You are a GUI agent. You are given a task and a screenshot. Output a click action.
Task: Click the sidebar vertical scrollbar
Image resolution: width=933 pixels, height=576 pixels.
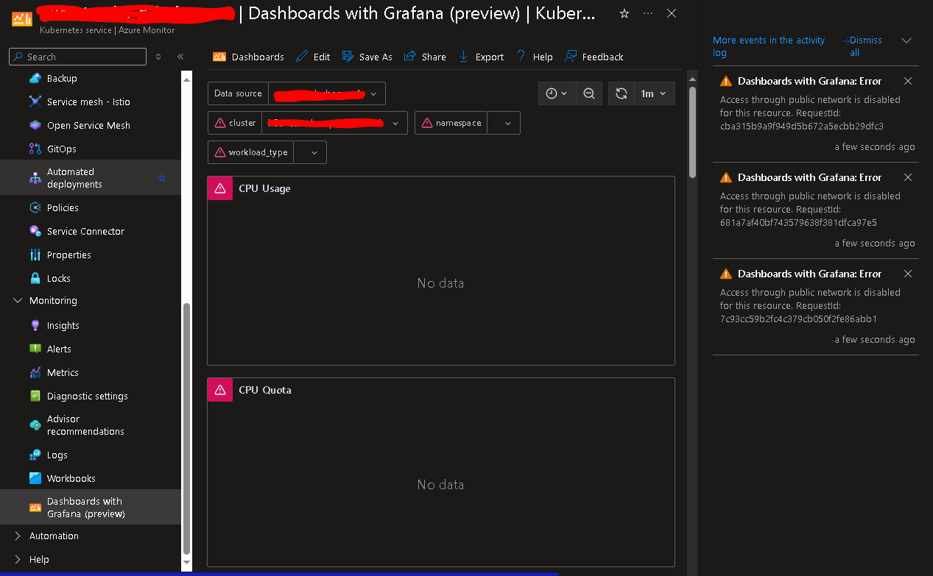click(186, 428)
